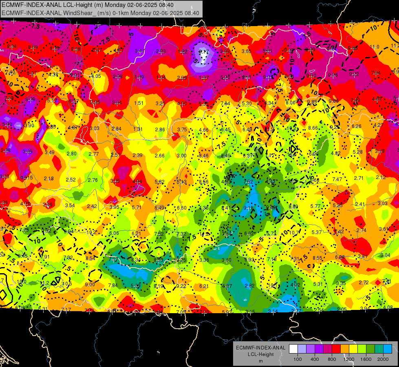The width and height of the screenshot is (399, 367).
Task: Click the map value '11.0'
Action: [375, 47]
